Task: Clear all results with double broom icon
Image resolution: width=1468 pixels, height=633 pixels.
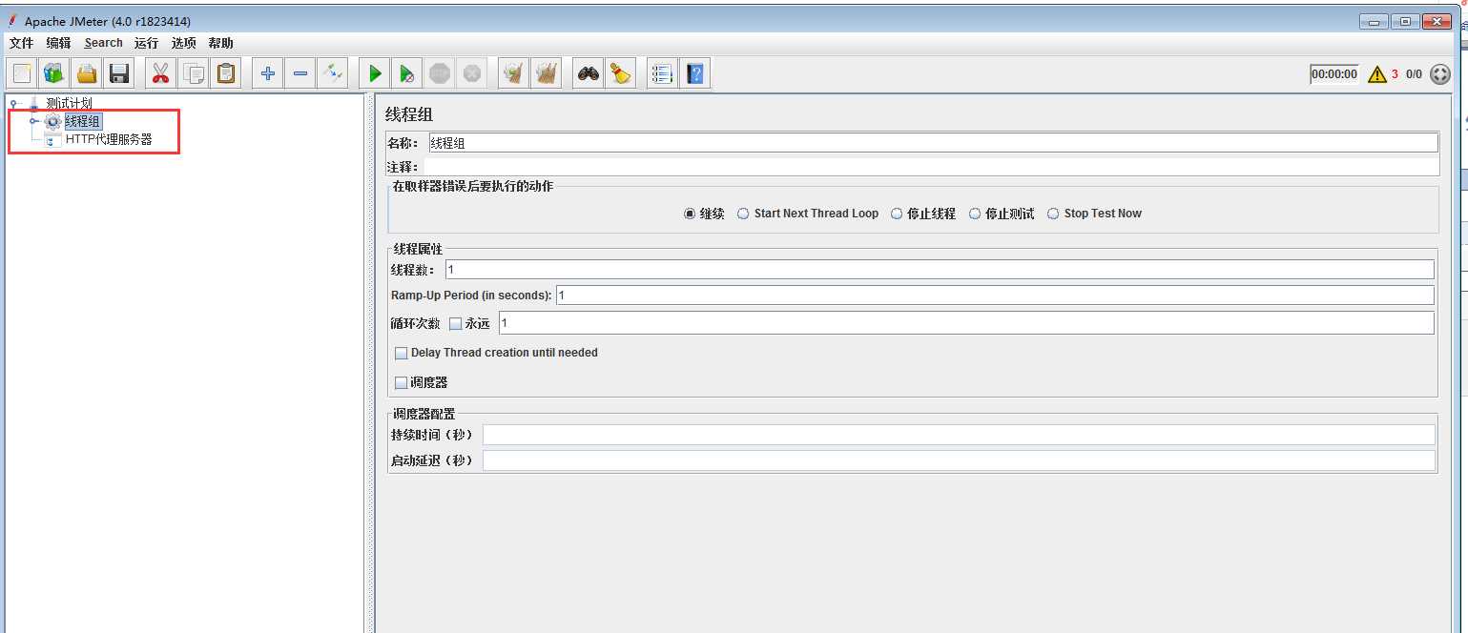Action: (547, 73)
